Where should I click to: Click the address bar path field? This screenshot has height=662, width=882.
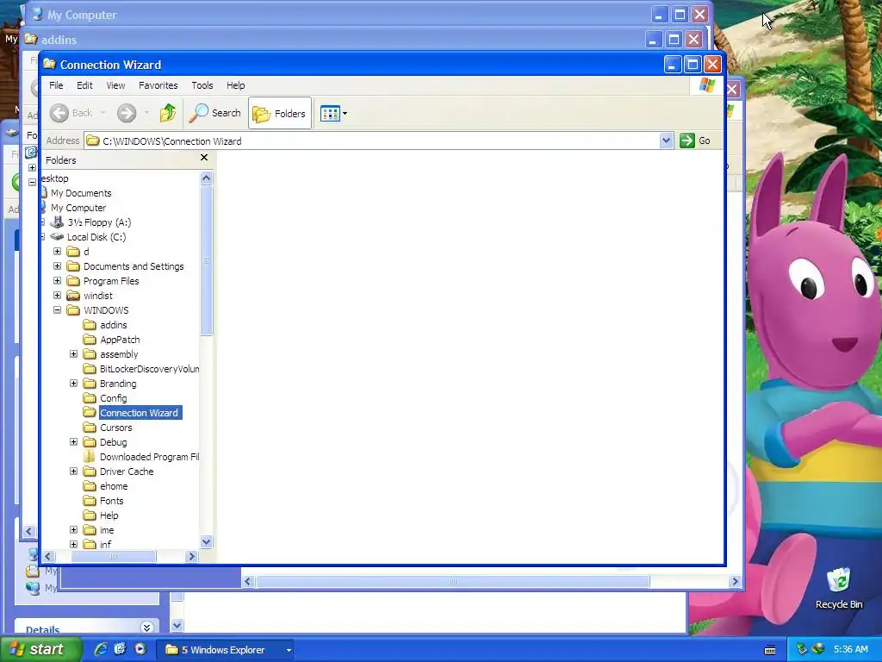pyautogui.click(x=372, y=141)
